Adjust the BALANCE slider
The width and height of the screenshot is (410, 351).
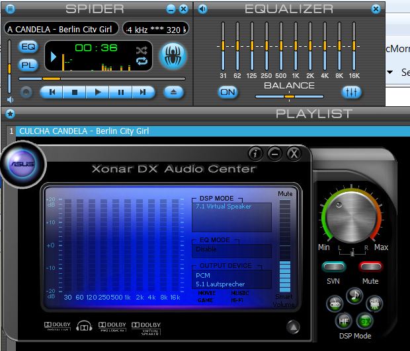(x=289, y=96)
